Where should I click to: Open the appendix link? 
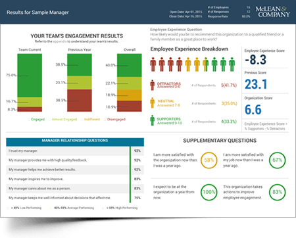tap(60, 41)
